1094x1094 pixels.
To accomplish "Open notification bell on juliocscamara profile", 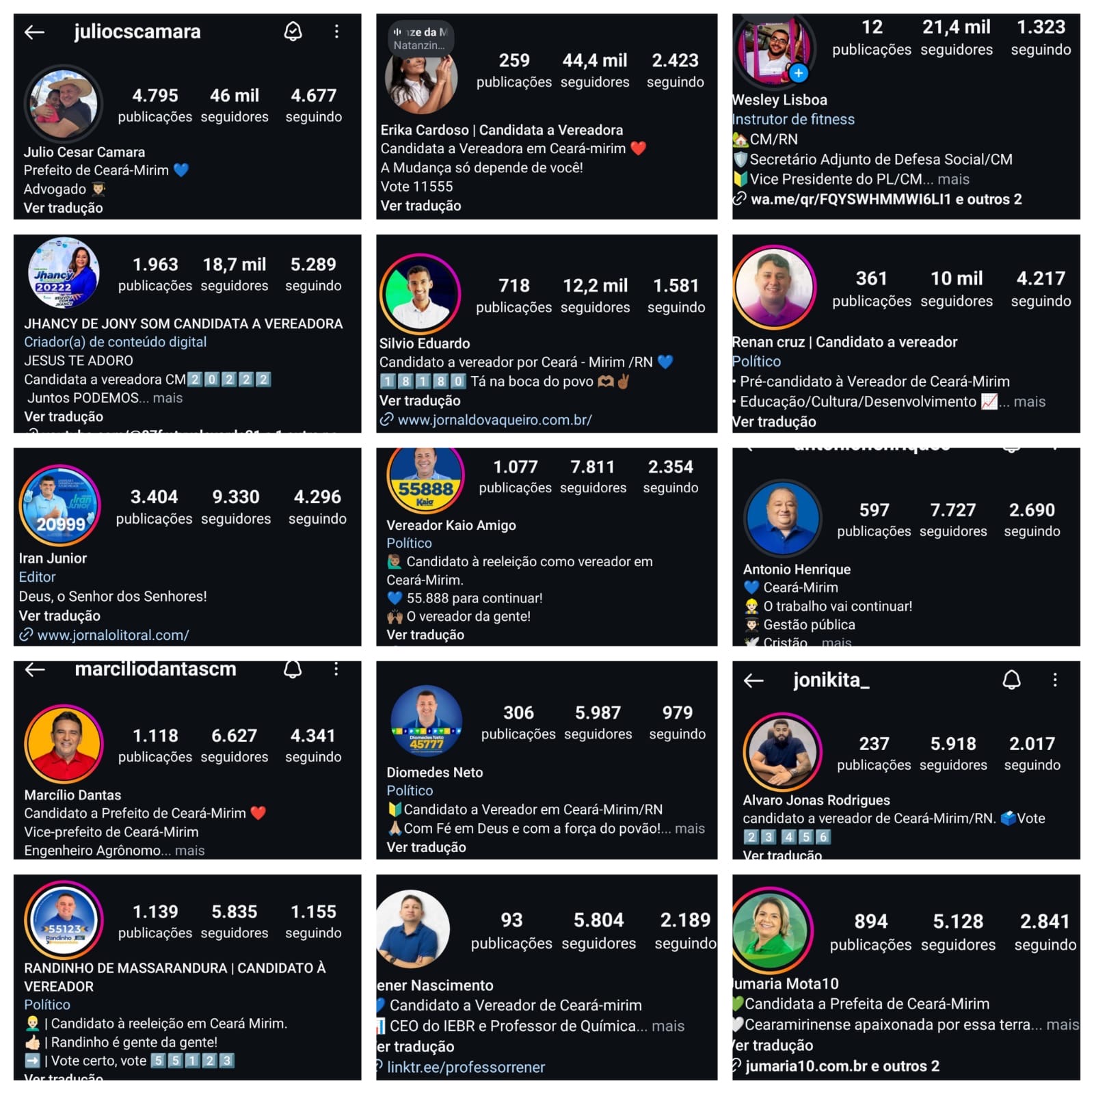I will [x=293, y=31].
